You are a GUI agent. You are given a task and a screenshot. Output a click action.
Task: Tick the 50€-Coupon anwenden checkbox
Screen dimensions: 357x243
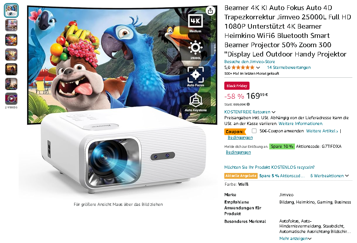click(x=254, y=131)
